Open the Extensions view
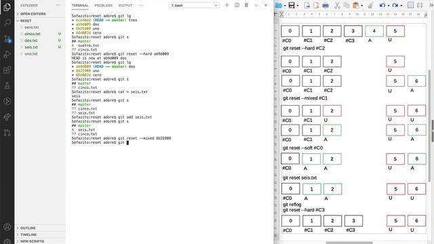 (x=7, y=70)
